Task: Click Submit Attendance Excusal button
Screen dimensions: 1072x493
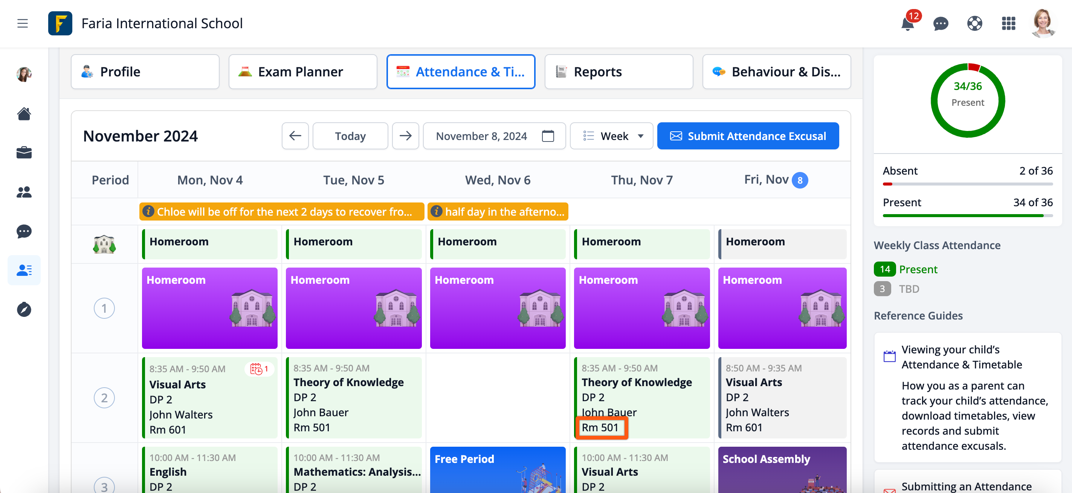Action: [748, 136]
